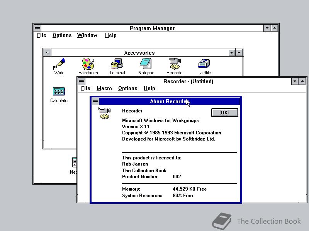Open Program Manager's Window menu
309x231 pixels.
[x=87, y=35]
